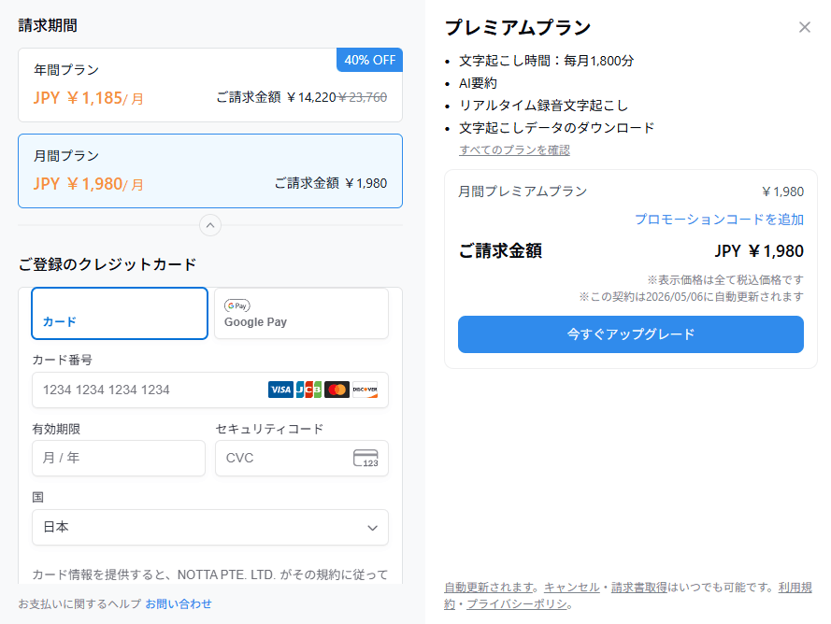The image size is (831, 624).
Task: Switch to the Google Pay payment tab
Action: coord(301,314)
